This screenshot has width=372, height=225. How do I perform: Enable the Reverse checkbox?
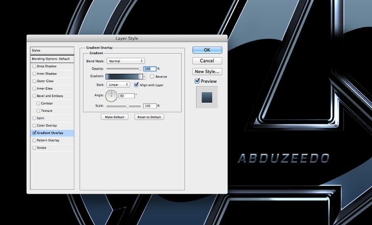point(152,77)
